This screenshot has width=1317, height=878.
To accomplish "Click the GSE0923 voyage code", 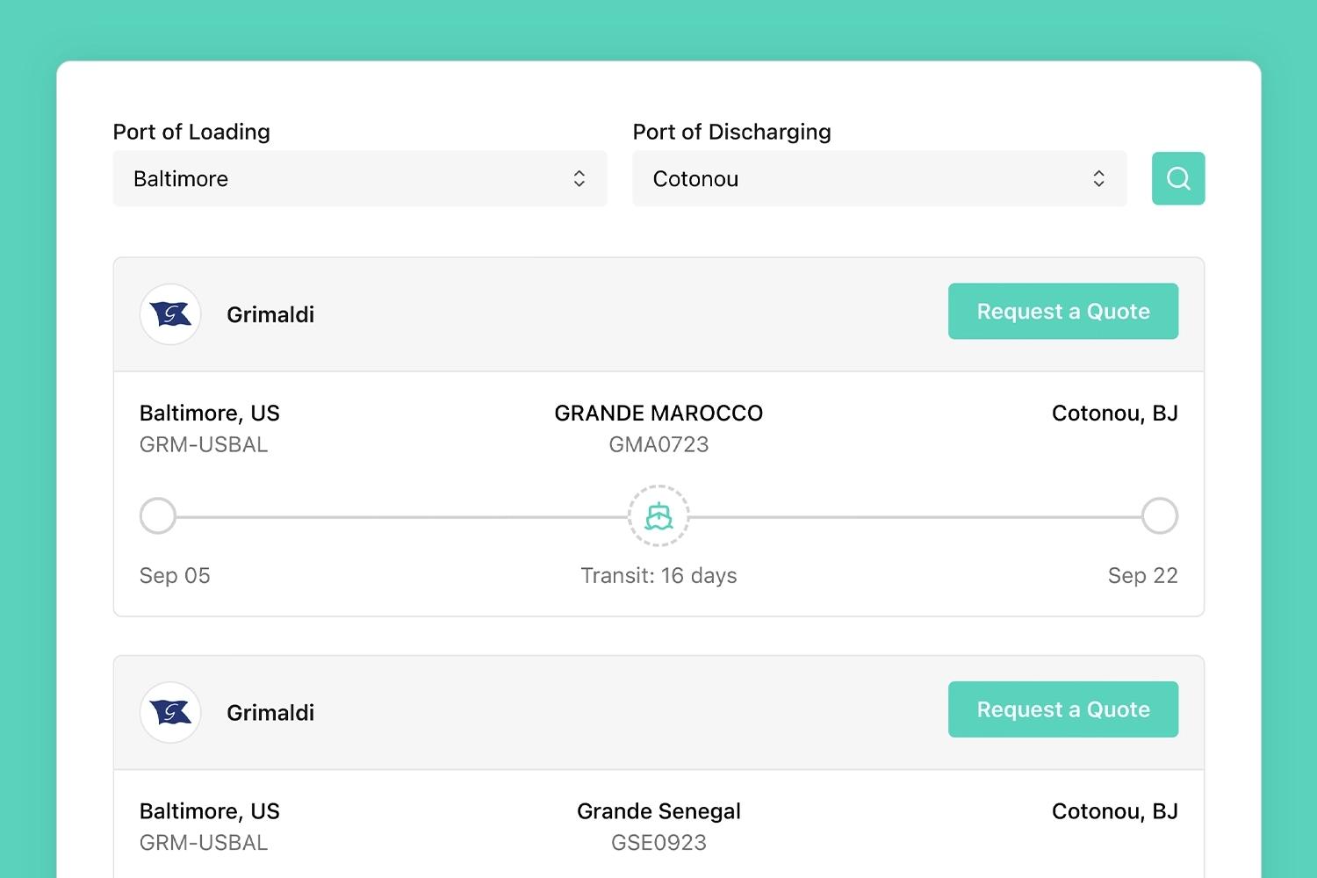I will click(x=658, y=843).
